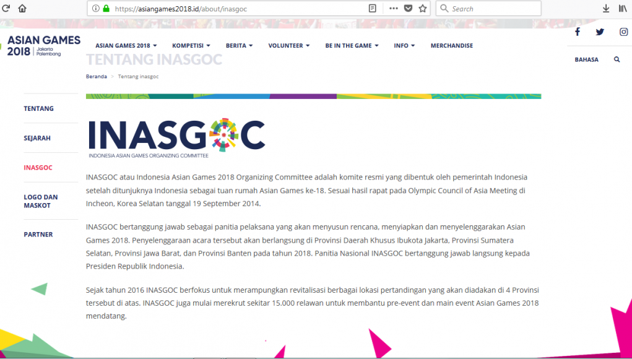This screenshot has height=359, width=632.
Task: Bookmark this page with the star icon
Action: point(423,9)
